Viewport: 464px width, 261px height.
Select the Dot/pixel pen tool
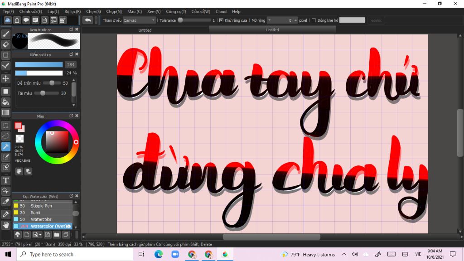click(5, 66)
